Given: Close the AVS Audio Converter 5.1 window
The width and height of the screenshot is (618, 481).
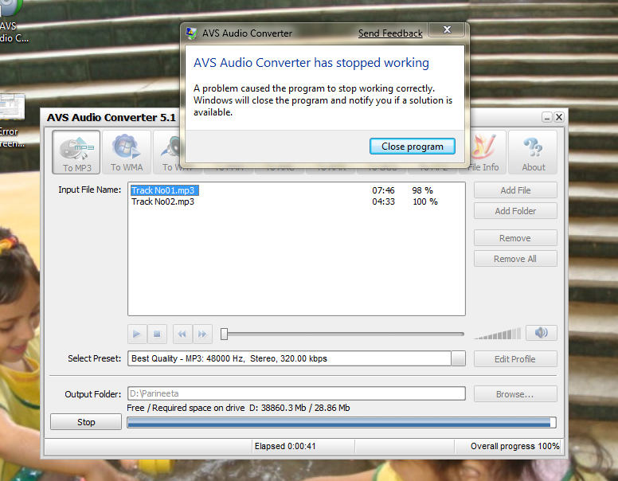Looking at the screenshot, I should click(559, 117).
